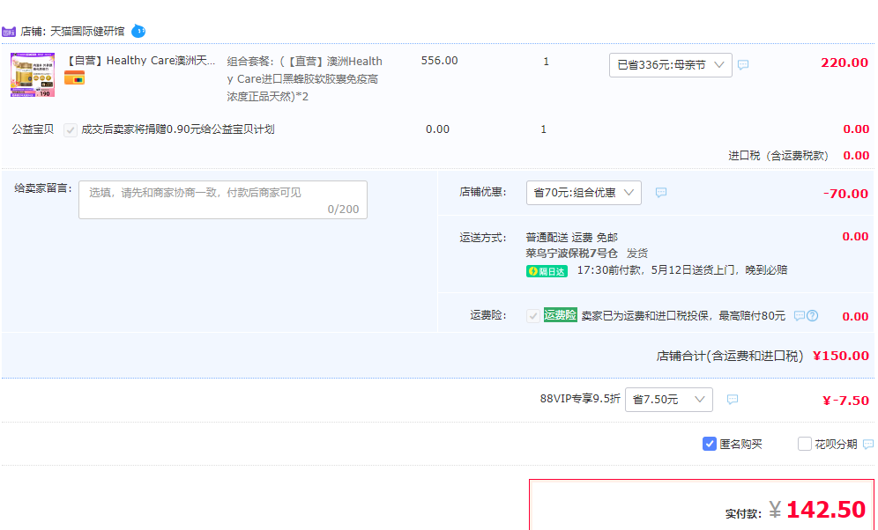Click the 隔日达 next-day delivery badge
Image resolution: width=878 pixels, height=530 pixels.
click(547, 271)
